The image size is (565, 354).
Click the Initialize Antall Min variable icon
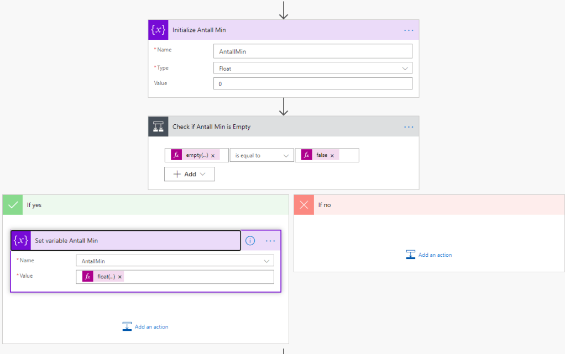click(158, 30)
